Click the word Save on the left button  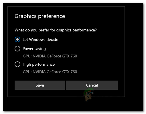40,85
